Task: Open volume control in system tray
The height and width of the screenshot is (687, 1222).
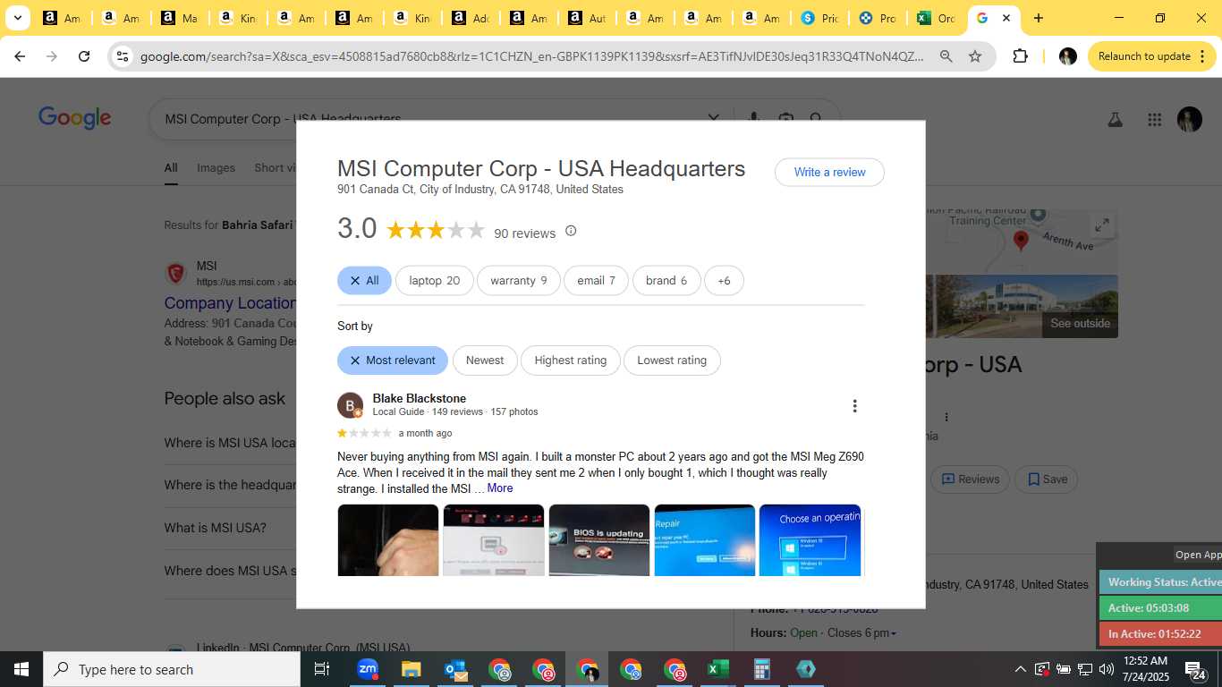Action: (x=1107, y=669)
